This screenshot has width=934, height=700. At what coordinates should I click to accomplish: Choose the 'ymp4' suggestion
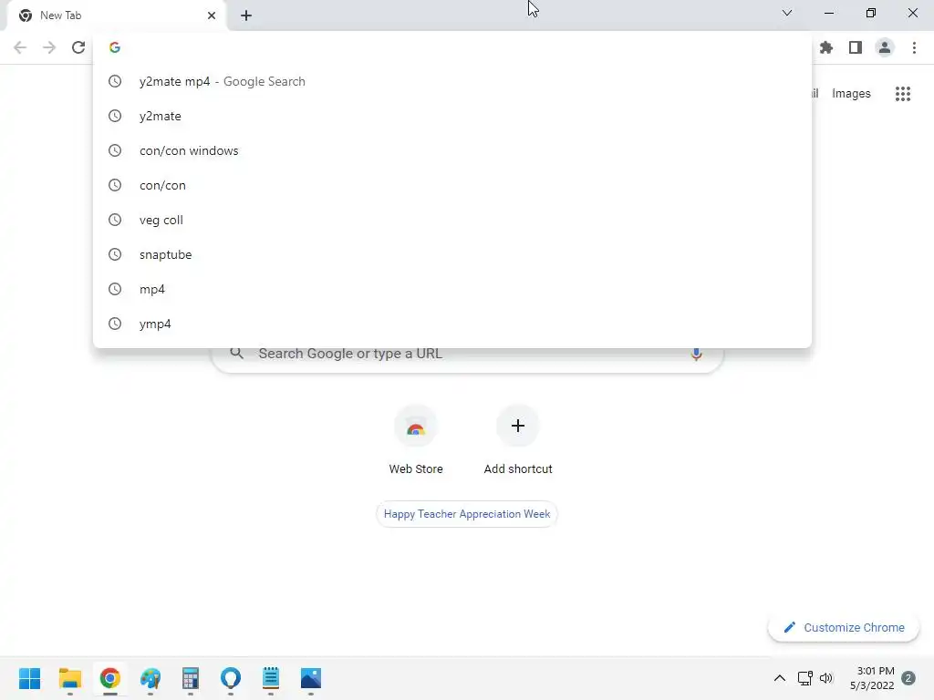[452, 324]
